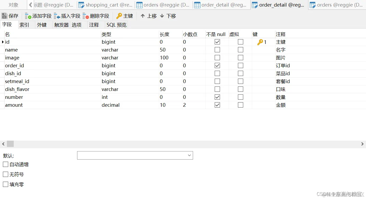
Task: Click the 下移 (Move Down) icon
Action: point(168,16)
